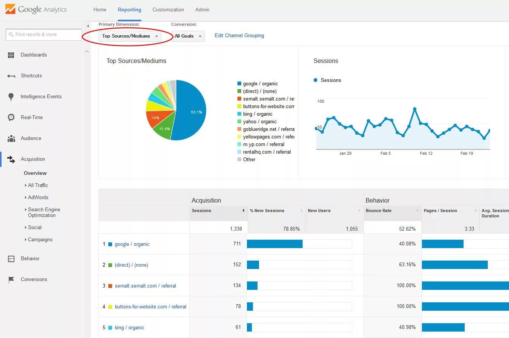
Task: Click in the Find reports search field
Action: click(44, 35)
